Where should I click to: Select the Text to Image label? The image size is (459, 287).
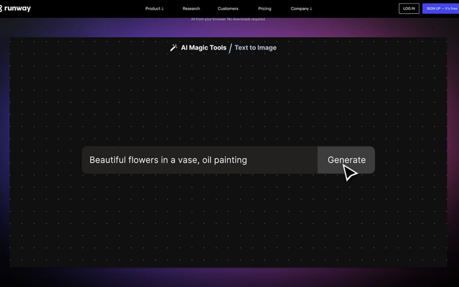tap(255, 48)
